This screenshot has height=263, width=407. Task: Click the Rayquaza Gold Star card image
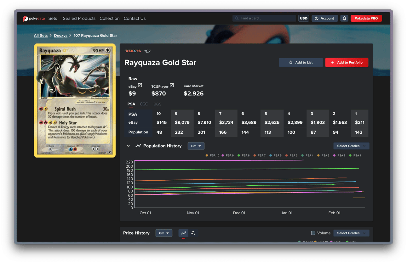[x=75, y=100]
